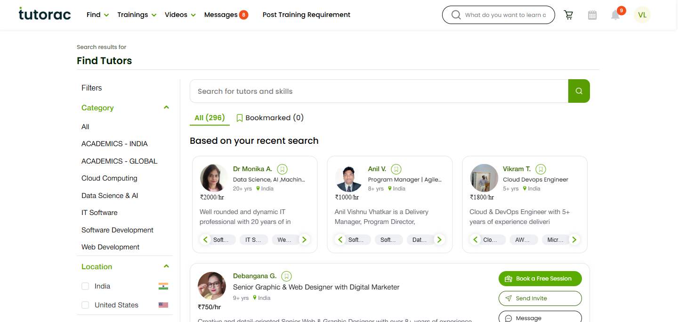Filter by IT Software category
The width and height of the screenshot is (678, 322).
99,213
